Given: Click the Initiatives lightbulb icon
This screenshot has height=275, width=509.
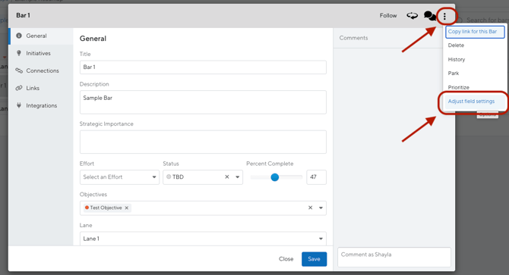Looking at the screenshot, I should 19,53.
